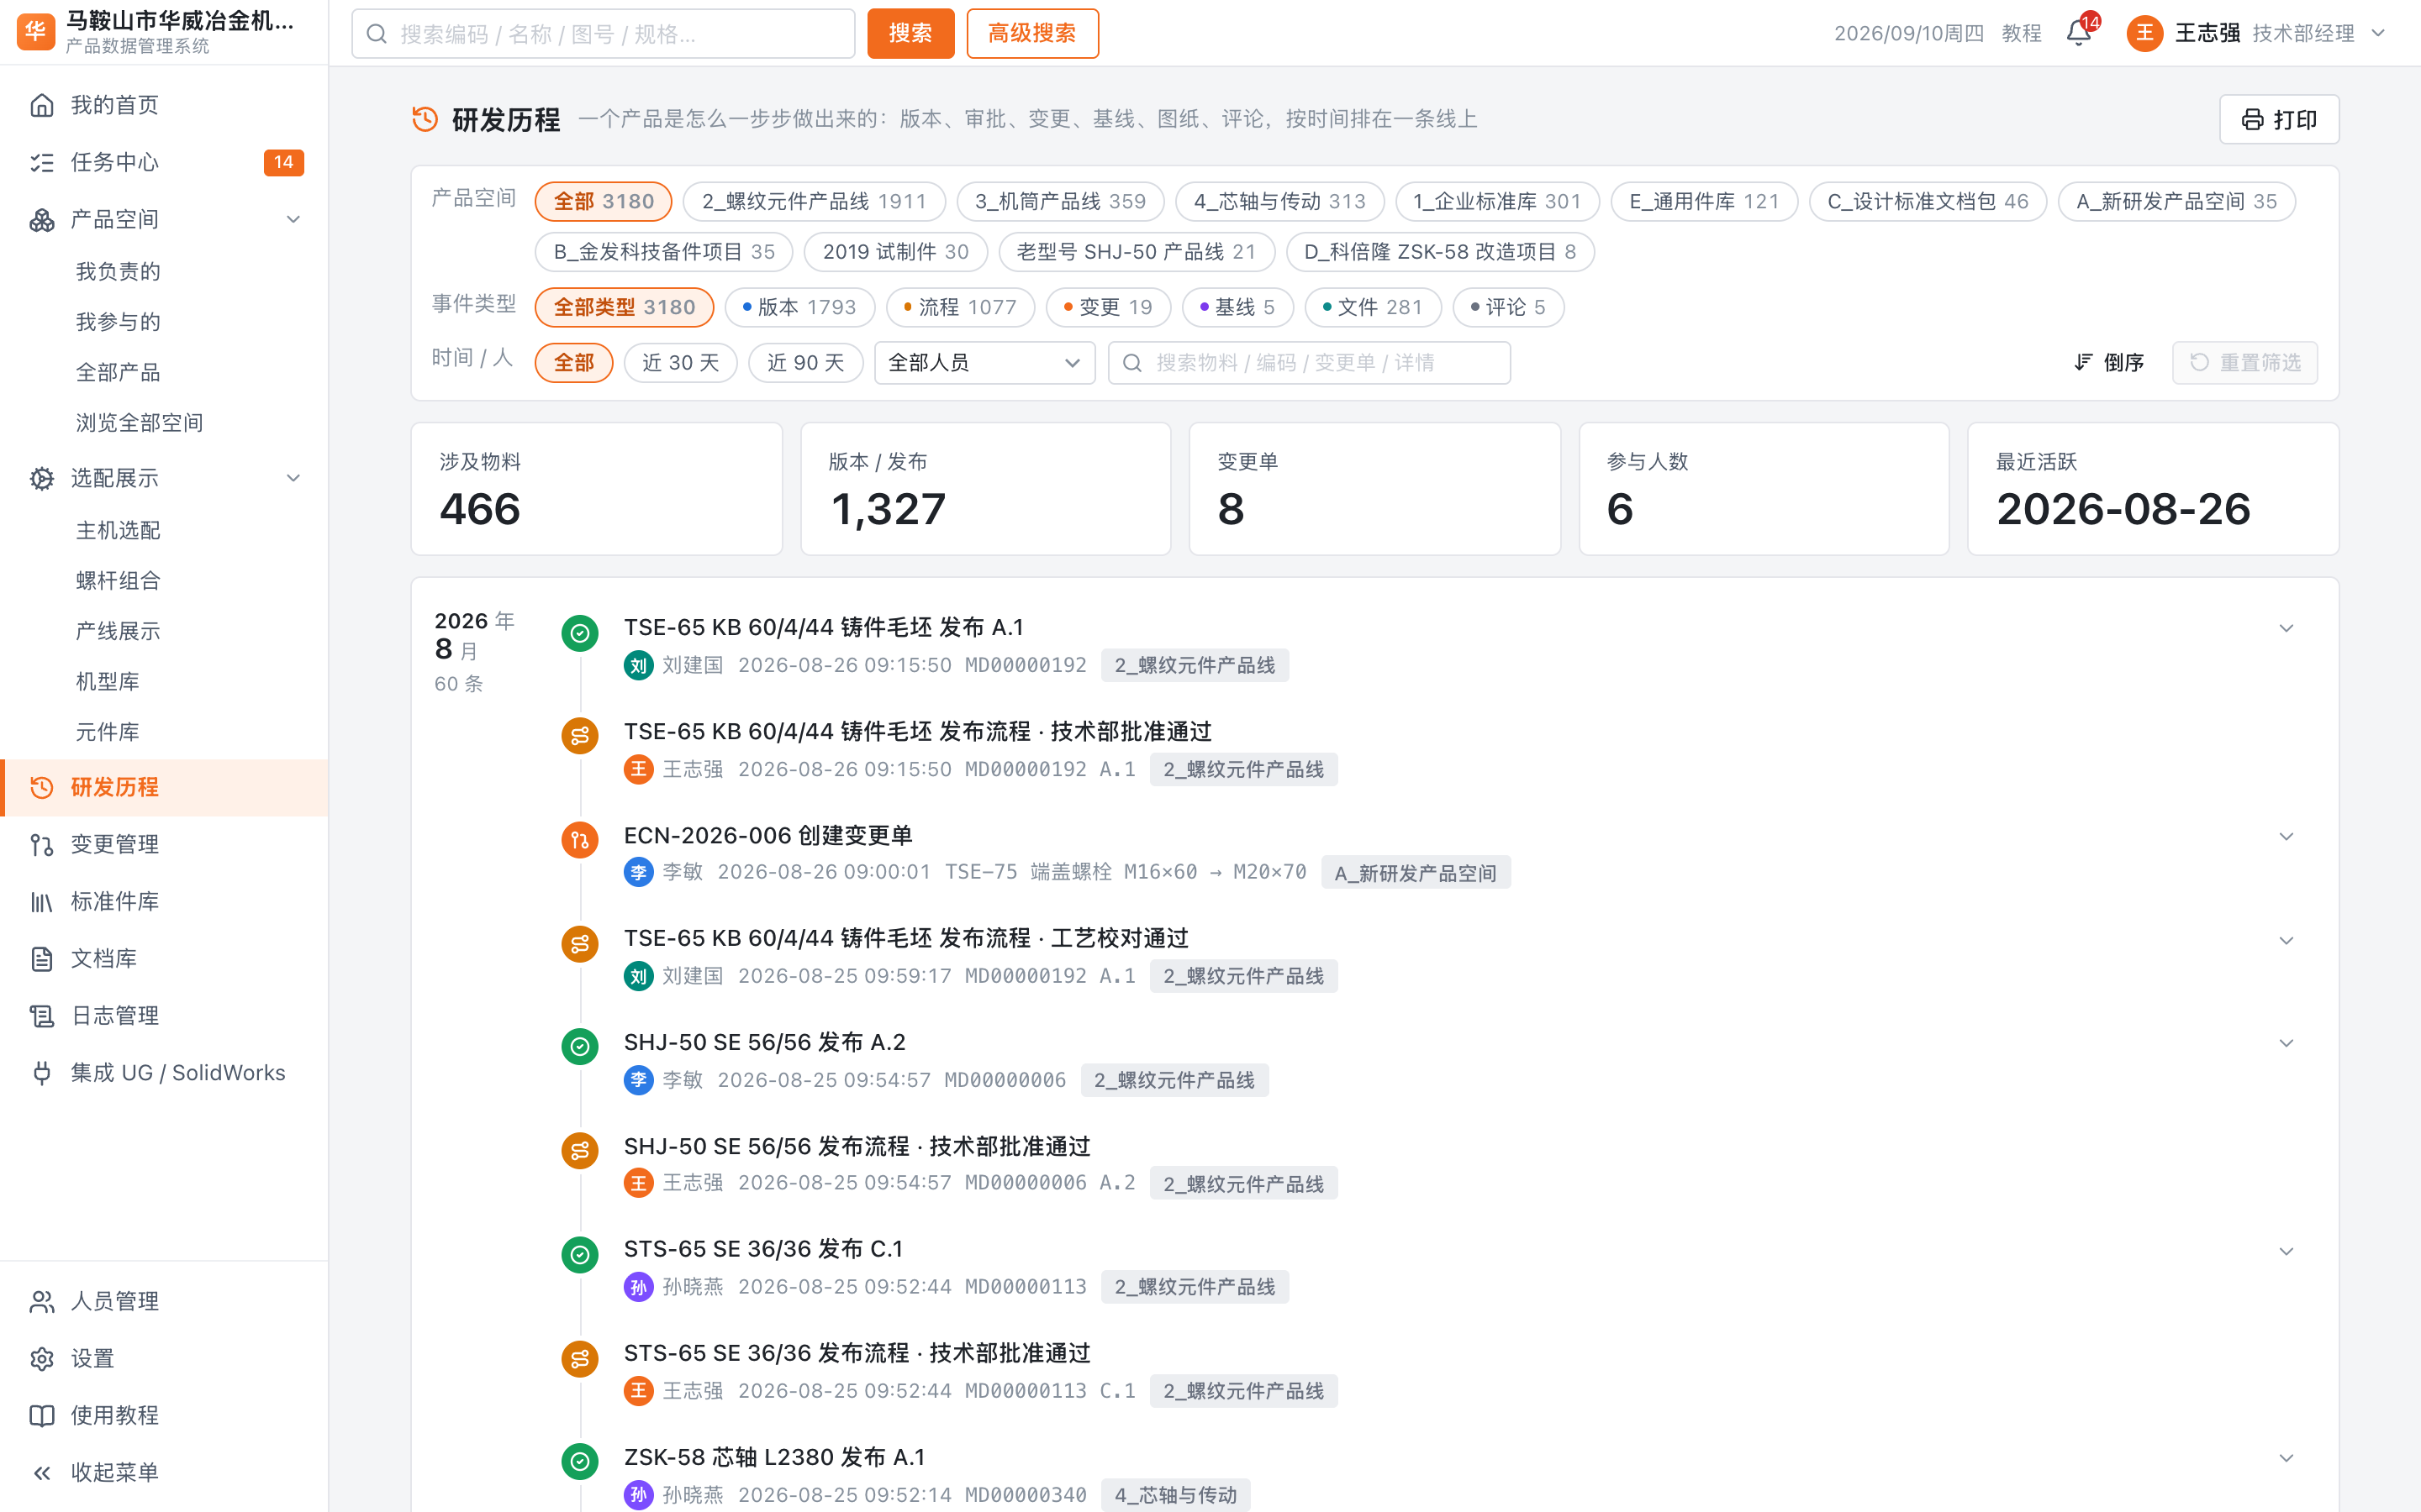
Task: Open 人员管理 in the sidebar
Action: 164,1301
